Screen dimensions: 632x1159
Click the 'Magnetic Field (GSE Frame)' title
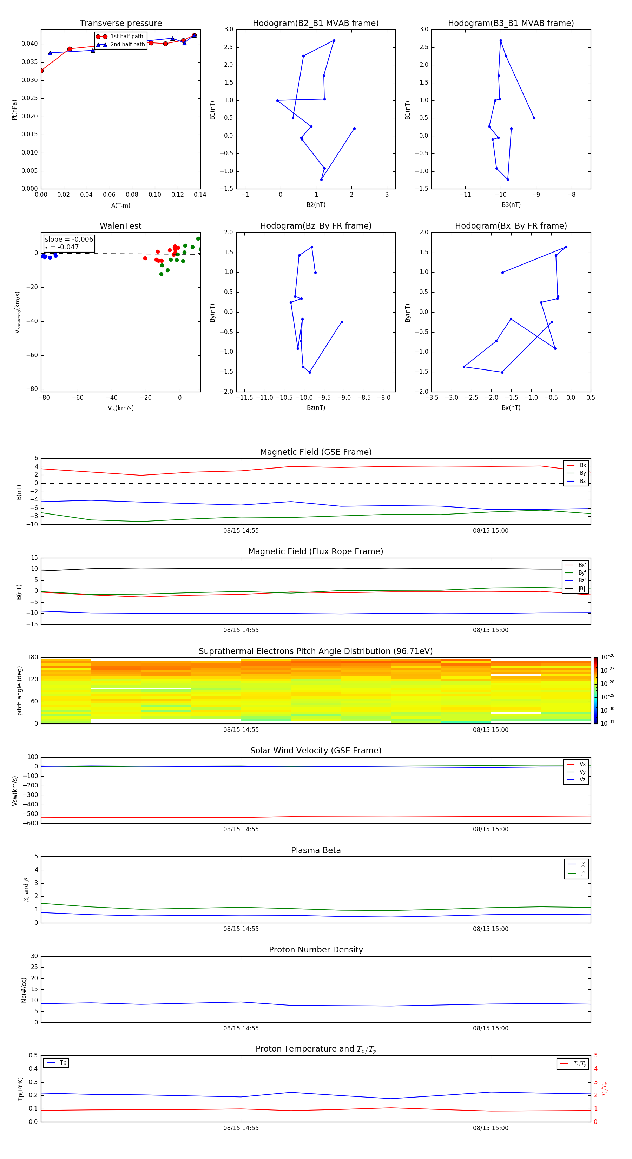316,452
